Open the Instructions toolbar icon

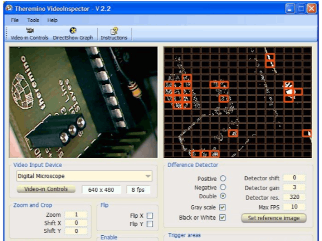[114, 34]
